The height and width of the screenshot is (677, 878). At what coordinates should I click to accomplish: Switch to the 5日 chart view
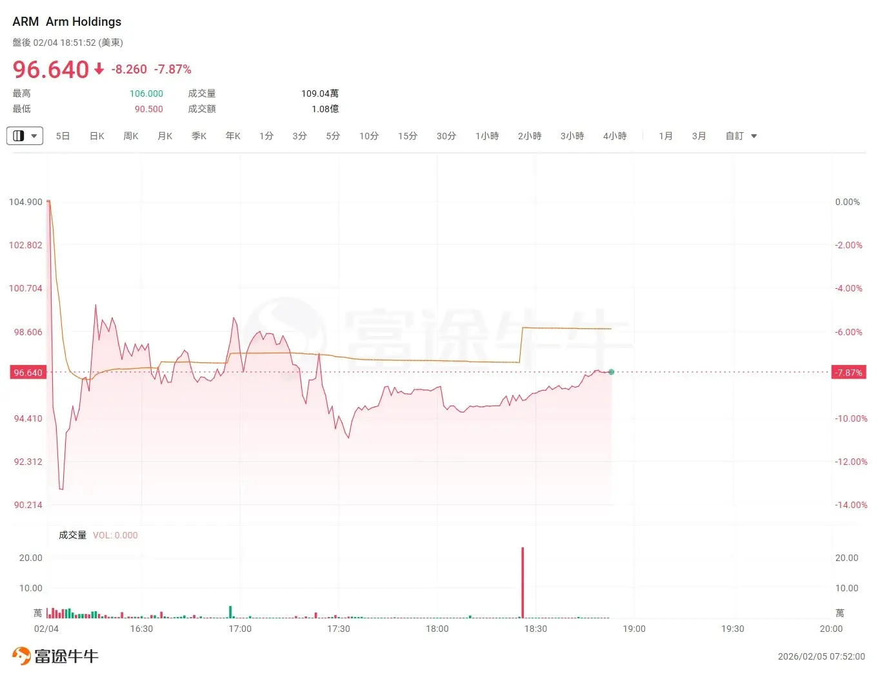[x=63, y=136]
